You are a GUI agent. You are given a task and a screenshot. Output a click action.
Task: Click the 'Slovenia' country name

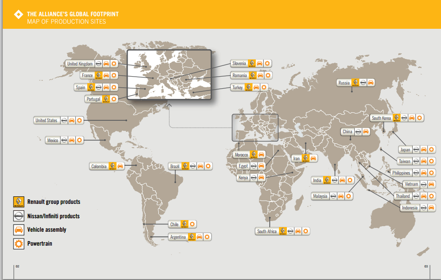pos(239,64)
